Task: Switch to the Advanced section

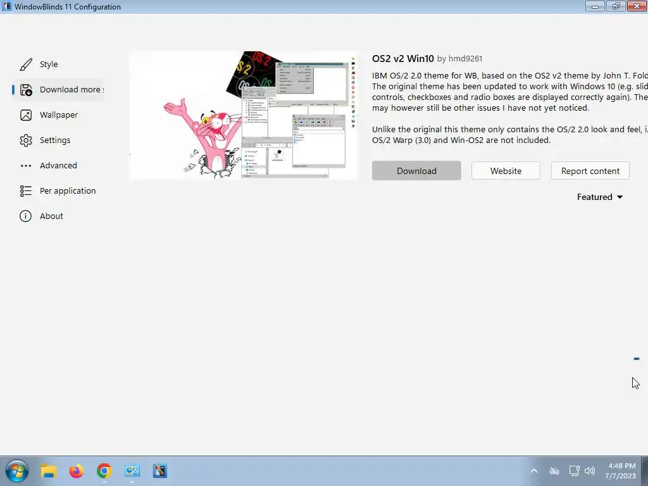Action: coord(58,166)
